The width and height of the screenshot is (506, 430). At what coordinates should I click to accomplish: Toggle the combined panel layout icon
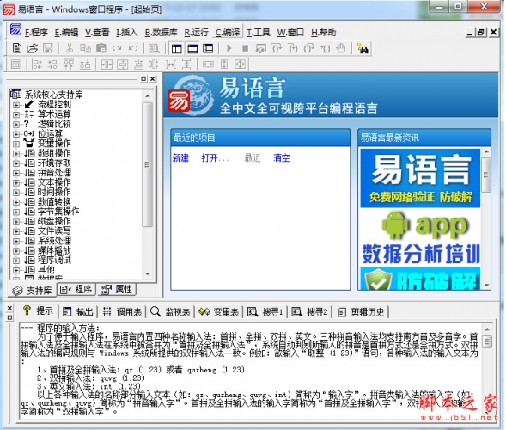coord(208,48)
